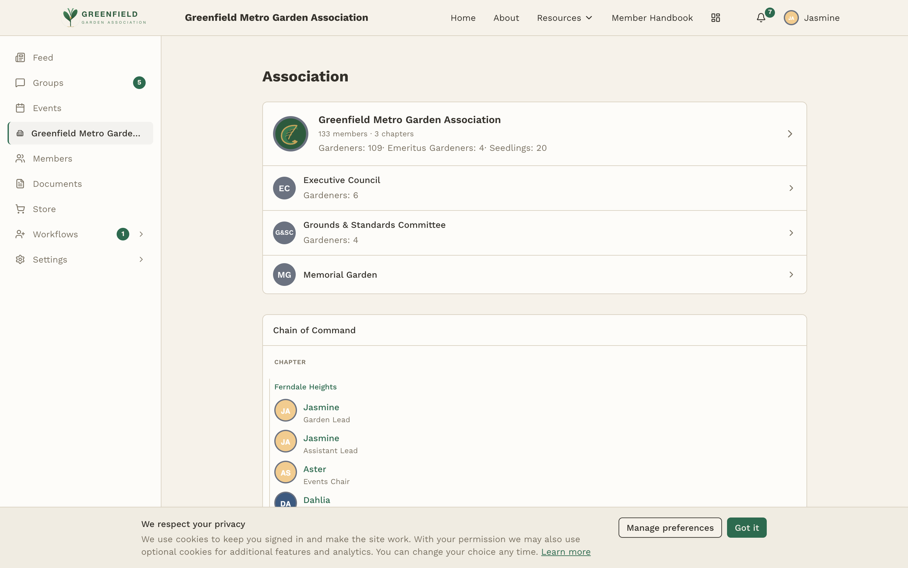Click the Groups unread count badge

[139, 83]
